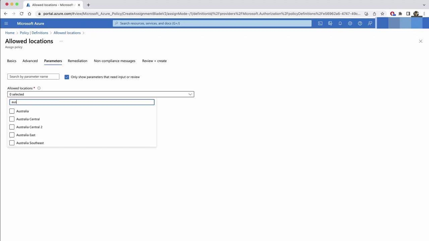Go back in browser history

(x=6, y=14)
